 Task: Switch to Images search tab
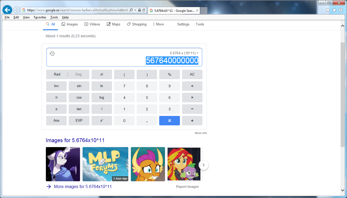click(70, 24)
